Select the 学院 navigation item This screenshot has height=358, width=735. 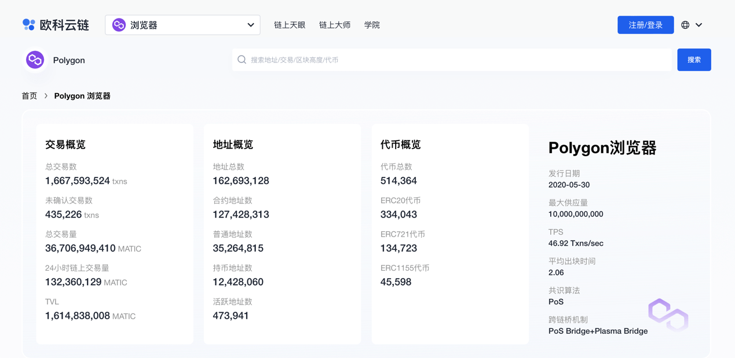point(371,24)
